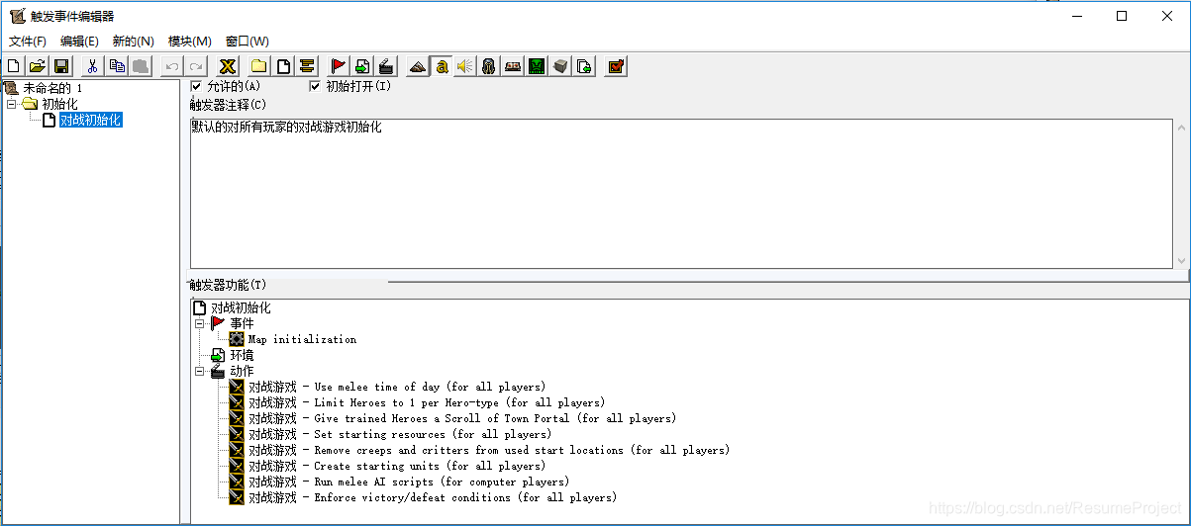Click the Cut scissors icon
Image resolution: width=1191 pixels, height=526 pixels.
pyautogui.click(x=93, y=66)
